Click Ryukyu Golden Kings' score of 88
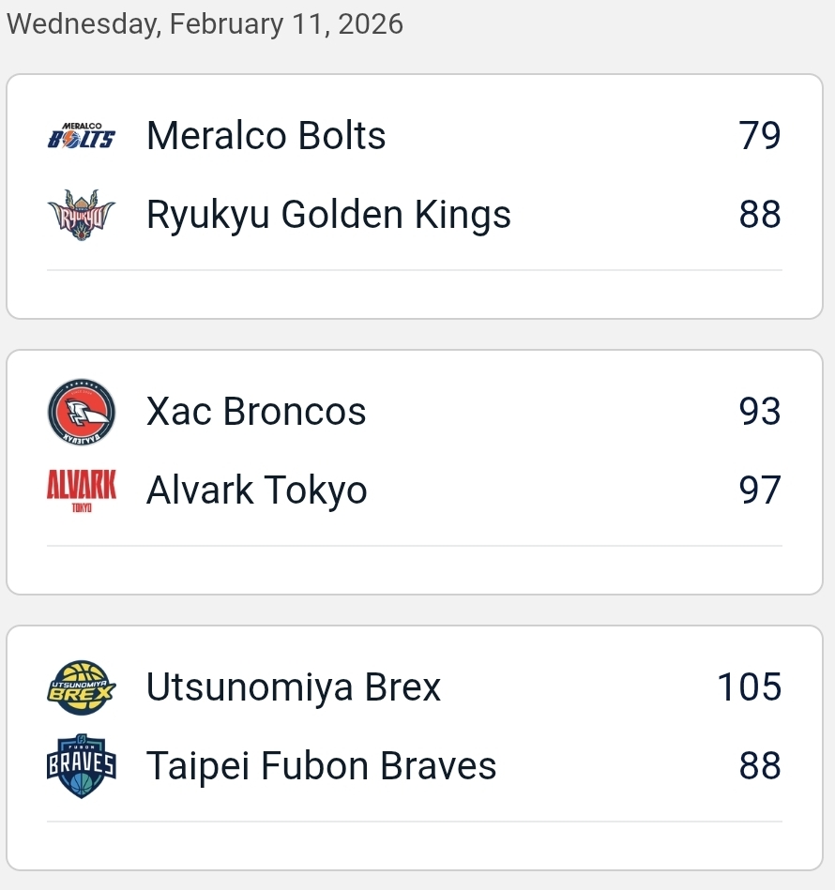The image size is (835, 890). click(760, 215)
